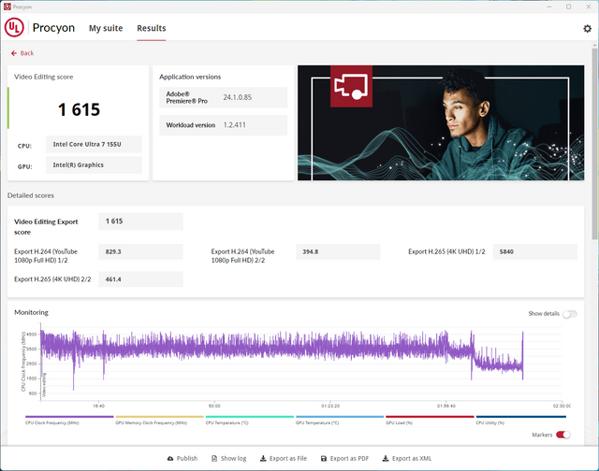Click the Premiere Pro version 24.1.0.85
This screenshot has width=599, height=471.
click(x=237, y=97)
